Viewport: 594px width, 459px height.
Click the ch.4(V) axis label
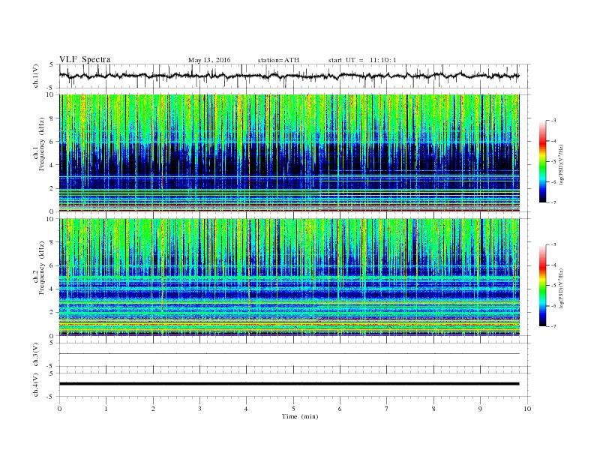pos(36,385)
